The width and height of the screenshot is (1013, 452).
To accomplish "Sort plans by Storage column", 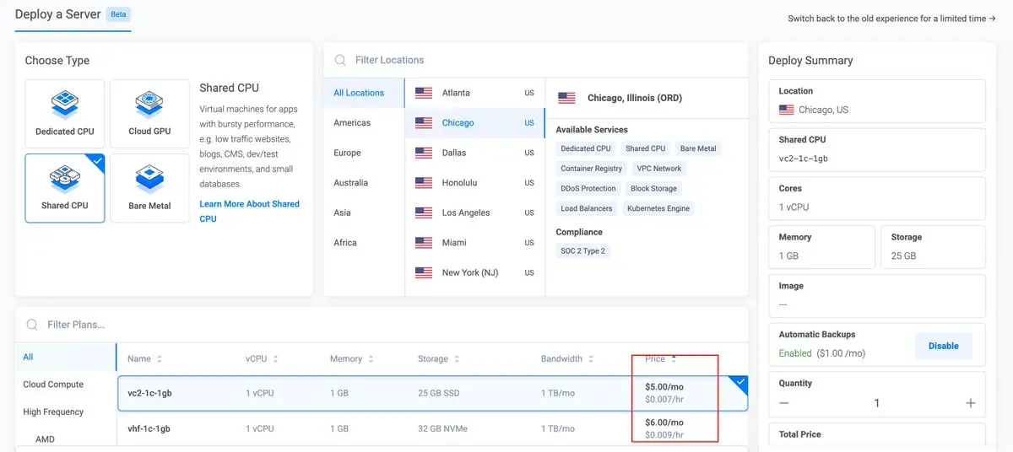I will [439, 358].
